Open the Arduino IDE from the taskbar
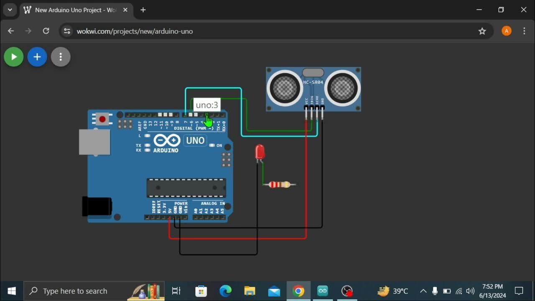The height and width of the screenshot is (301, 535). (x=322, y=291)
